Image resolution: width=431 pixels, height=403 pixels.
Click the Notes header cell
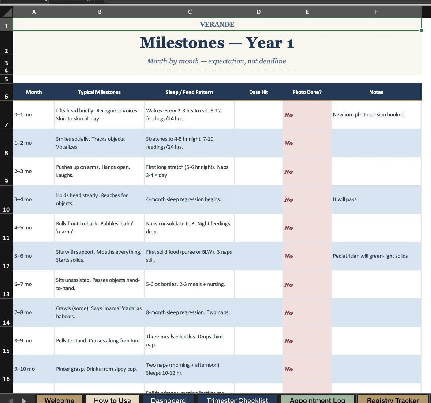[376, 92]
